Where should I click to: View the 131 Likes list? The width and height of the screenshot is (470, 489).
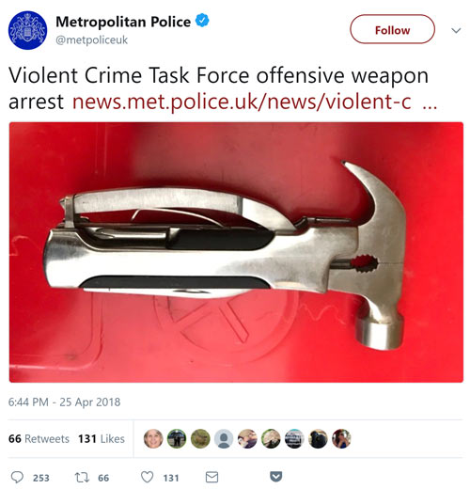tap(102, 438)
